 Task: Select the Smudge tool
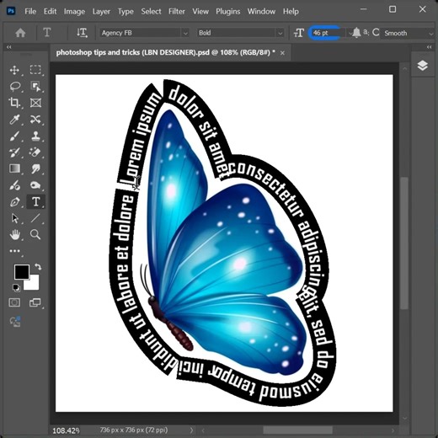(x=35, y=168)
